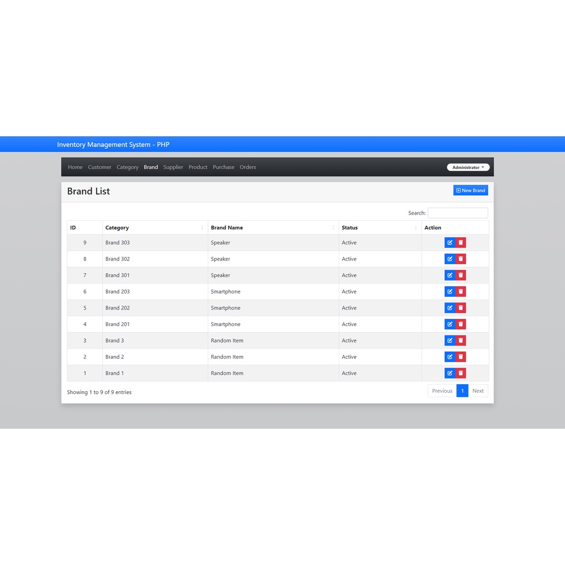The height and width of the screenshot is (565, 565).
Task: Click the delete trash icon for Brand 203
Action: [x=461, y=291]
